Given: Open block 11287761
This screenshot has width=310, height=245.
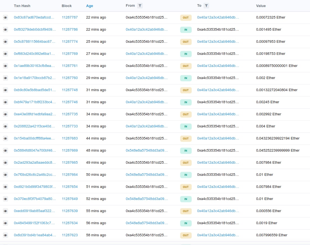Looking at the screenshot, I should pyautogui.click(x=70, y=66).
